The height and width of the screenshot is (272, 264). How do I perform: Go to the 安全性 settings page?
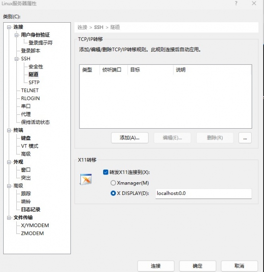(x=36, y=67)
